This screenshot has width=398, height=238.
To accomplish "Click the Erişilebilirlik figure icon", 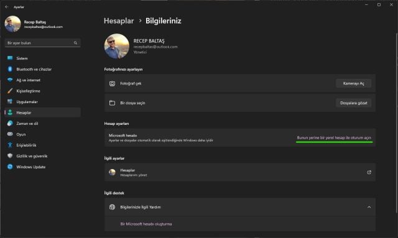I will click(10, 145).
